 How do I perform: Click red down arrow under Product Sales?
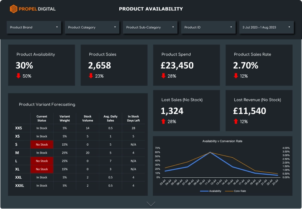pos(91,76)
